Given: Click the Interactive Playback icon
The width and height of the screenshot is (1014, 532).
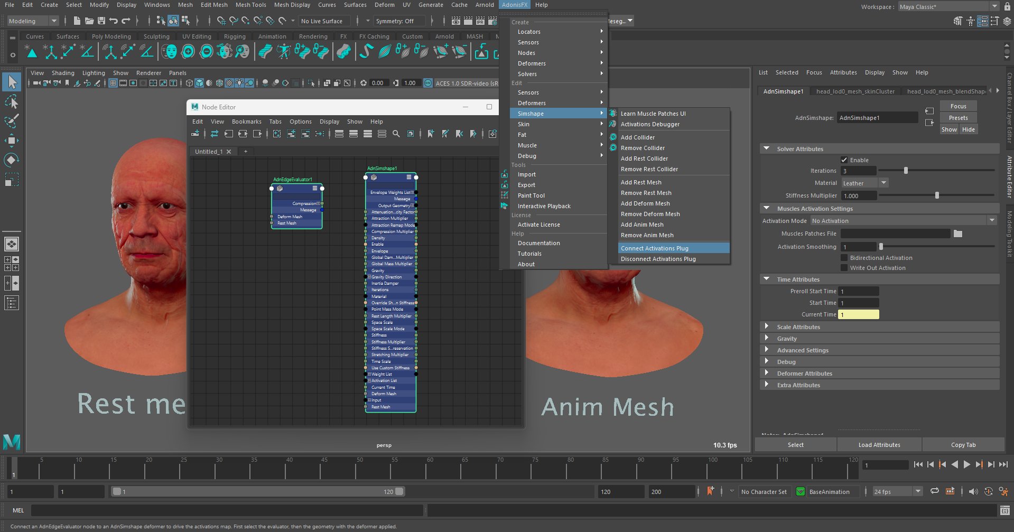Looking at the screenshot, I should click(505, 206).
